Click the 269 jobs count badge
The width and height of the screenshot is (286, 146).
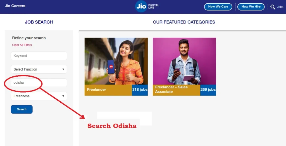click(208, 90)
